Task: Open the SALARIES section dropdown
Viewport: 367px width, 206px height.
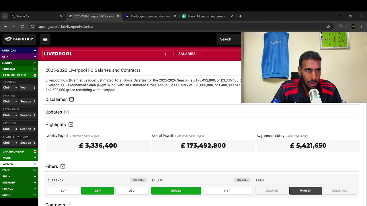Action: [x=209, y=54]
